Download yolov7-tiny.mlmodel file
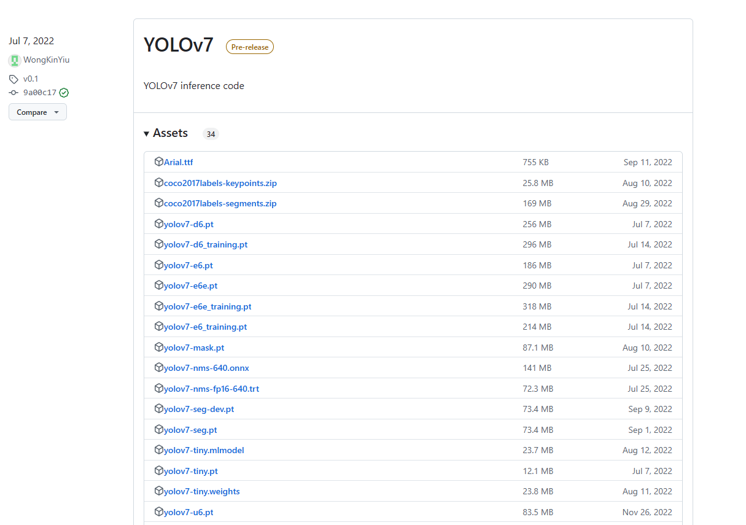 pyautogui.click(x=204, y=450)
